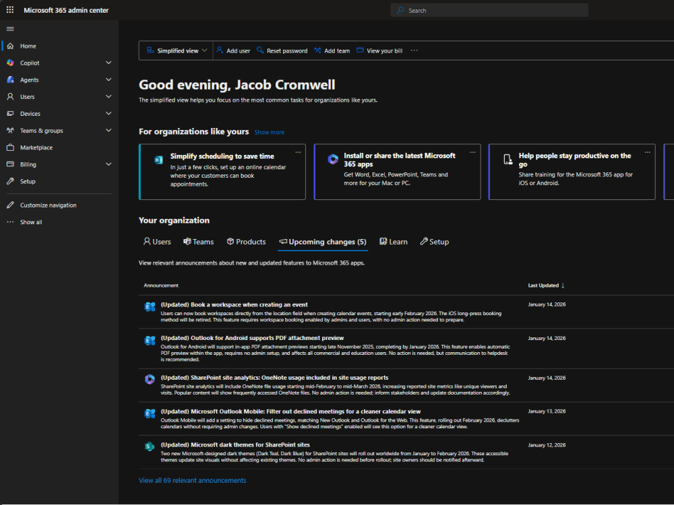Open options on Simplify scheduling card
Viewport: 674px width, 505px height.
pyautogui.click(x=298, y=152)
